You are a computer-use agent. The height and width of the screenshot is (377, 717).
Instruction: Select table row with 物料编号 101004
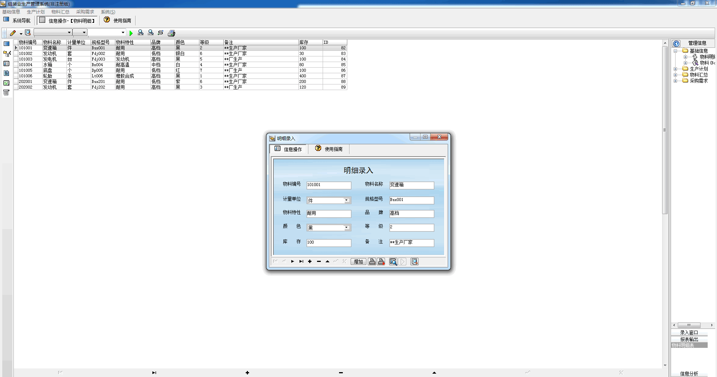(x=181, y=65)
